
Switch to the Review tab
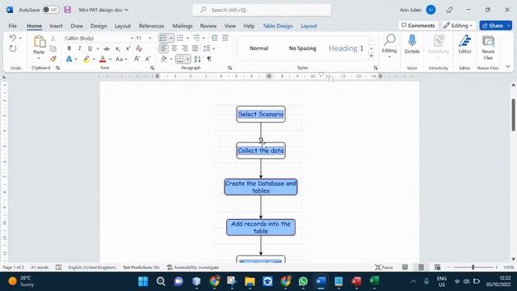click(x=208, y=26)
